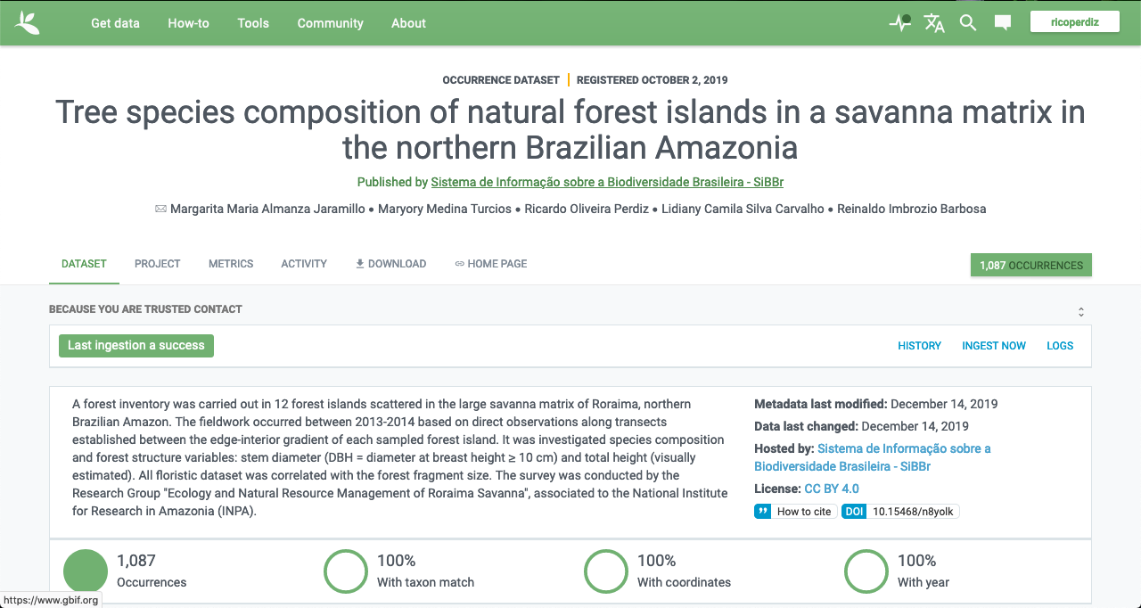The image size is (1141, 608).
Task: Switch to the Project tab
Action: point(157,264)
